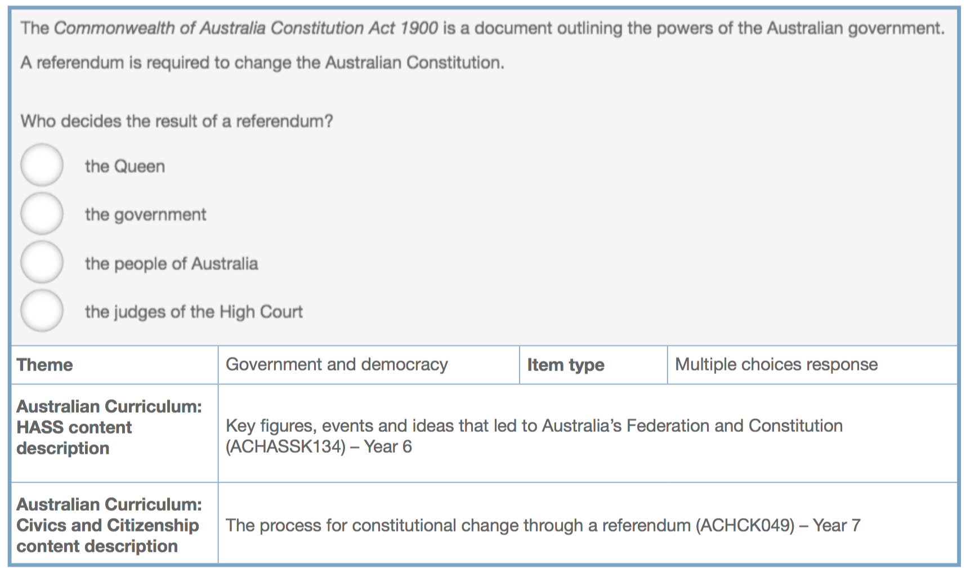
Task: Click the Civics and Citizenship content description header
Action: pos(114,523)
